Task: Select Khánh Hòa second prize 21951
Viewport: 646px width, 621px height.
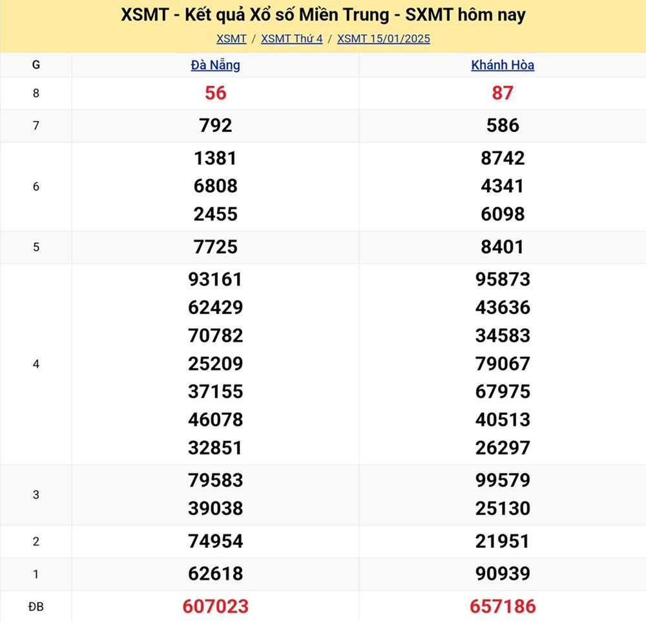Action: click(x=503, y=541)
